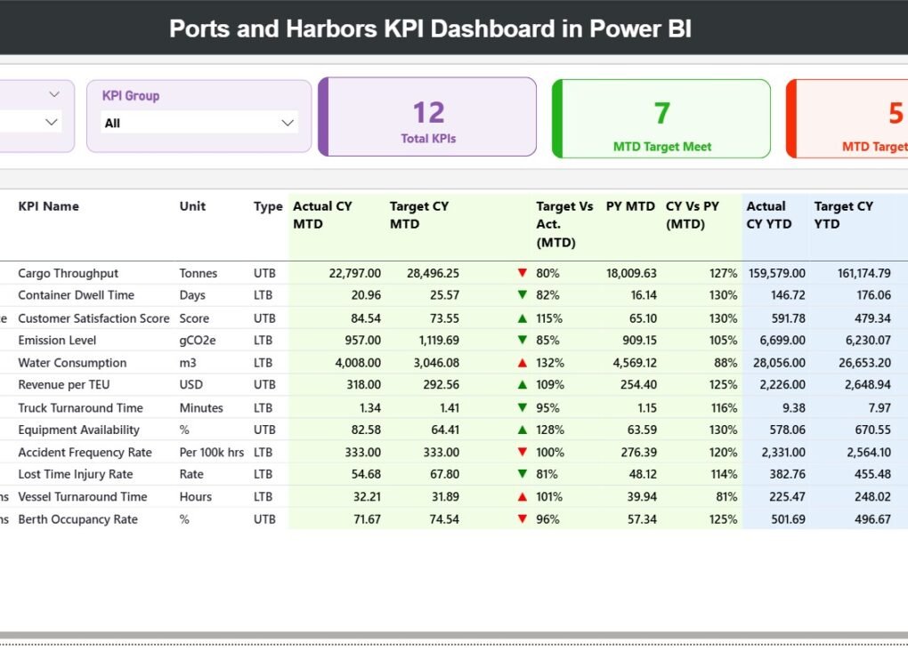Image resolution: width=908 pixels, height=651 pixels.
Task: Sort by the KPI Name column header
Action: [x=48, y=205]
